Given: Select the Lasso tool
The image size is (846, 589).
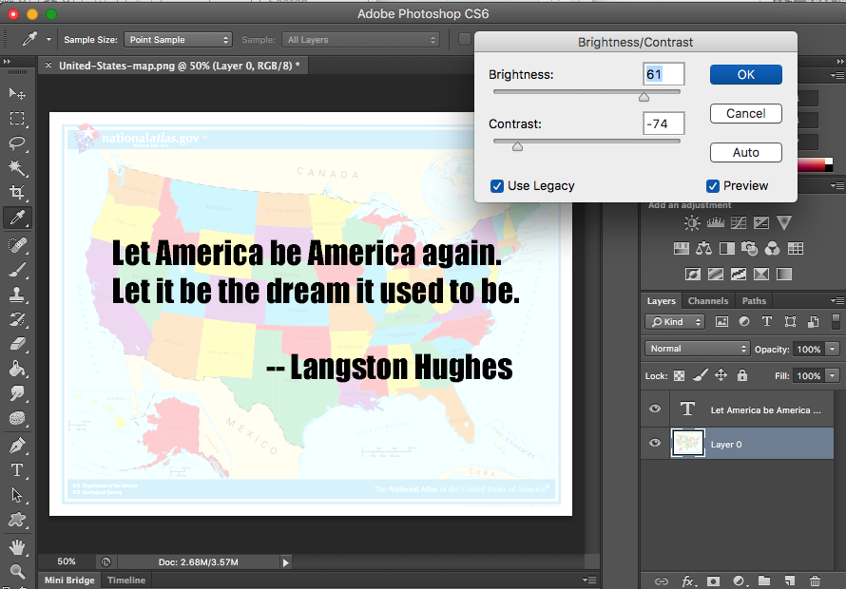Looking at the screenshot, I should click(17, 143).
